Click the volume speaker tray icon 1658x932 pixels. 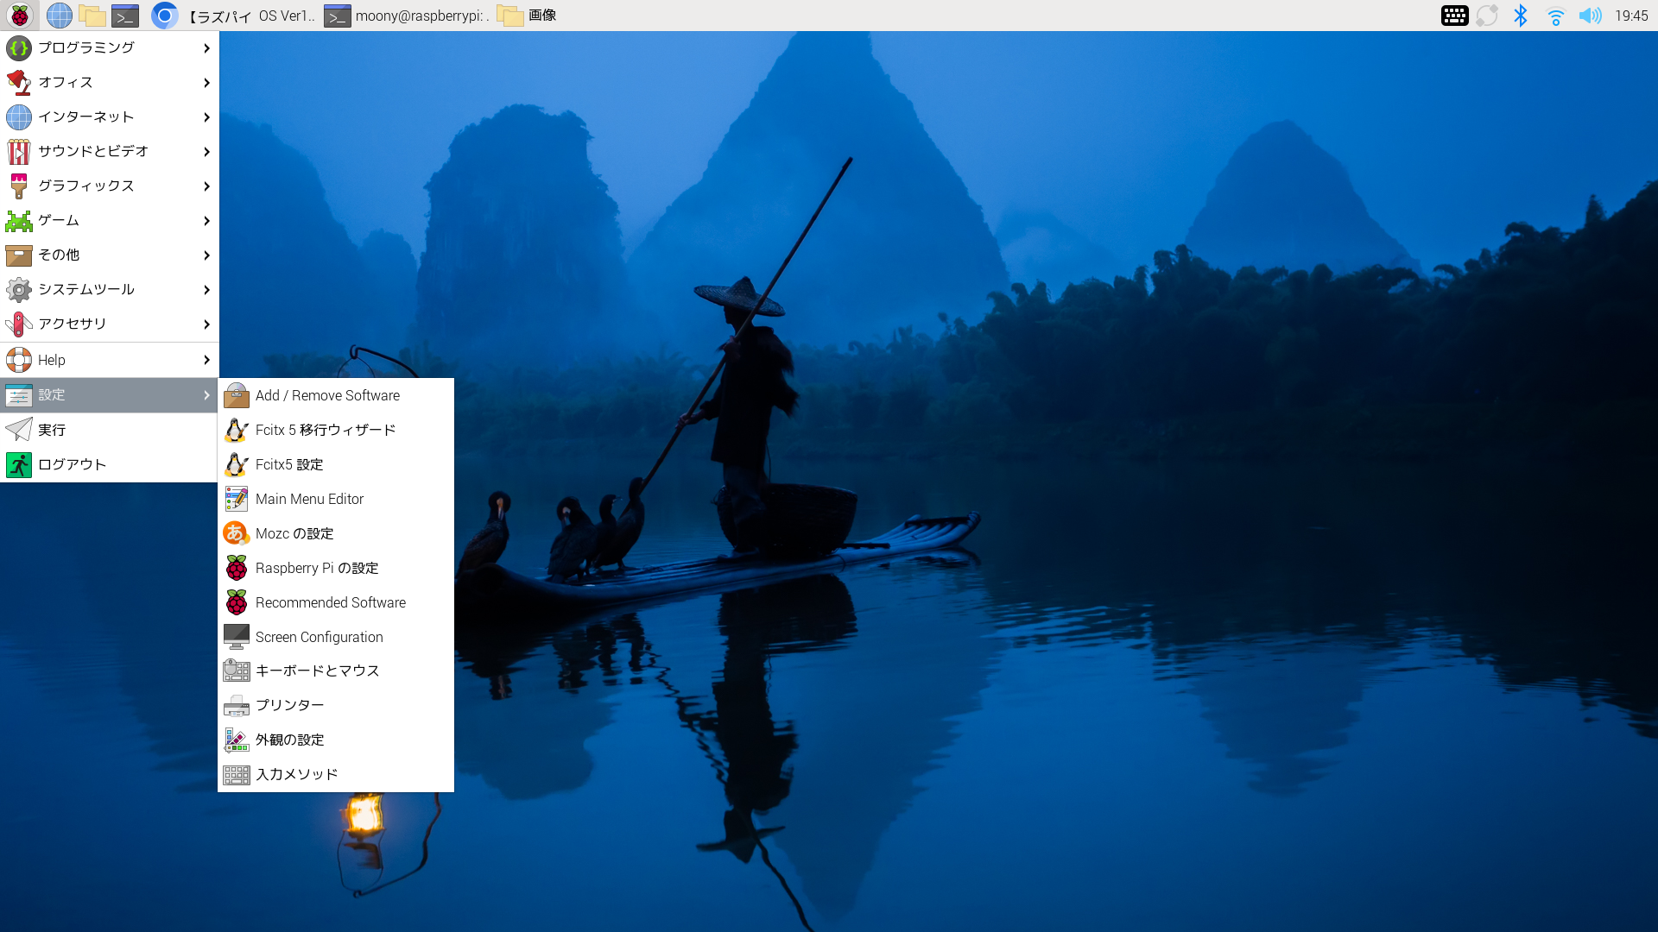tap(1590, 16)
